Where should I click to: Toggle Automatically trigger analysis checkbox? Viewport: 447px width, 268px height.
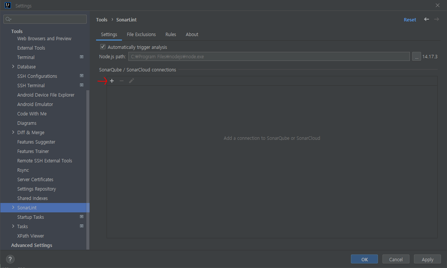[x=103, y=47]
